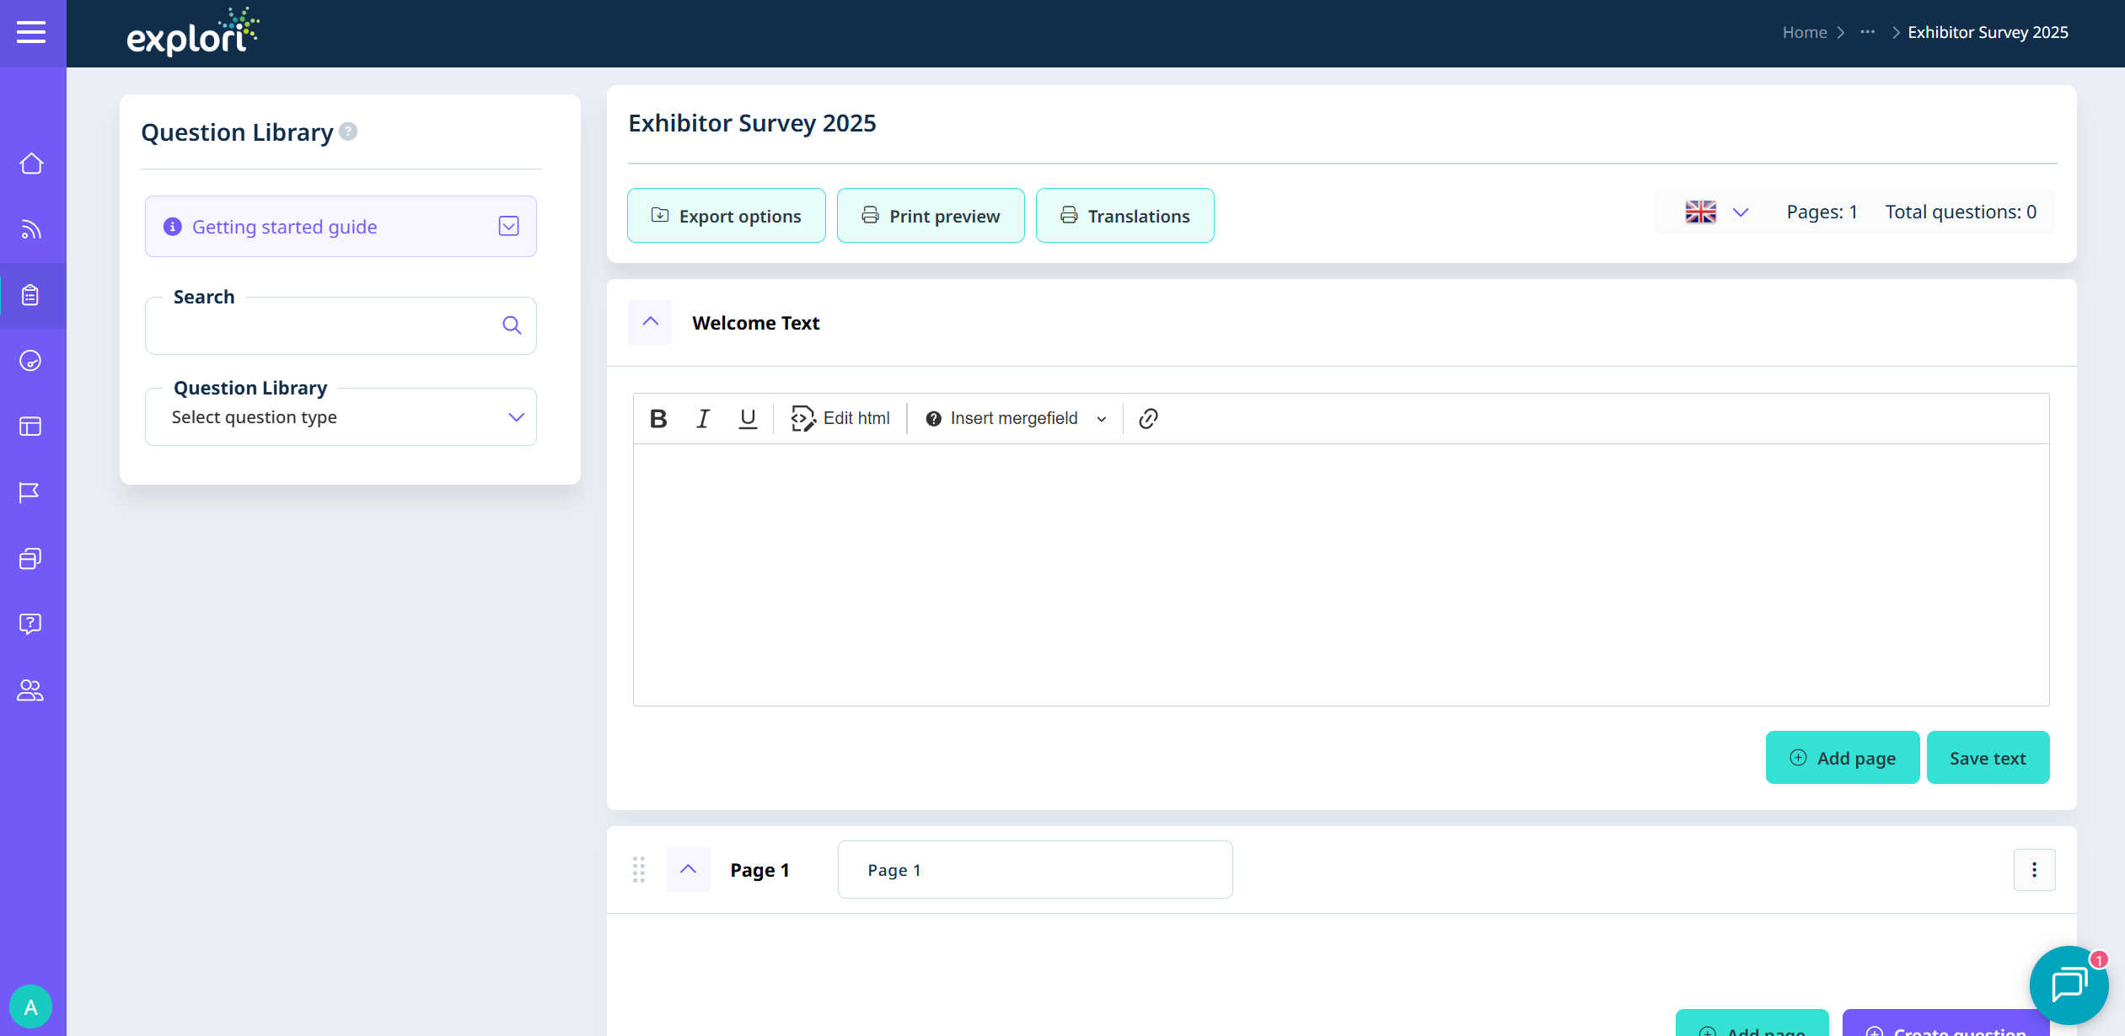Open the hamburger menu in top-left

(x=31, y=33)
